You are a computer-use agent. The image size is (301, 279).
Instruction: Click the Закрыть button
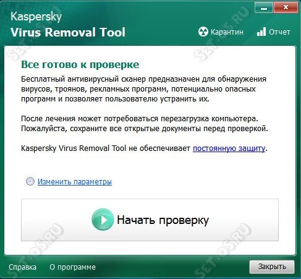(x=272, y=267)
